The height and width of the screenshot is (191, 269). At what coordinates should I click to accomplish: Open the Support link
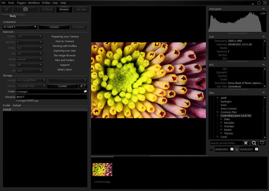(x=65, y=65)
